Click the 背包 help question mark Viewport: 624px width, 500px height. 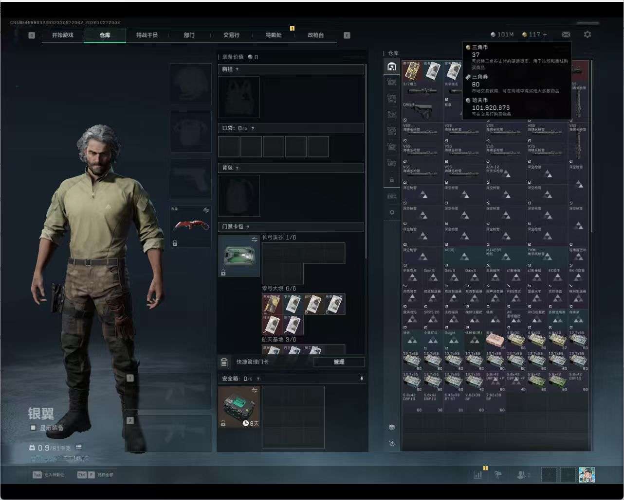tap(237, 168)
